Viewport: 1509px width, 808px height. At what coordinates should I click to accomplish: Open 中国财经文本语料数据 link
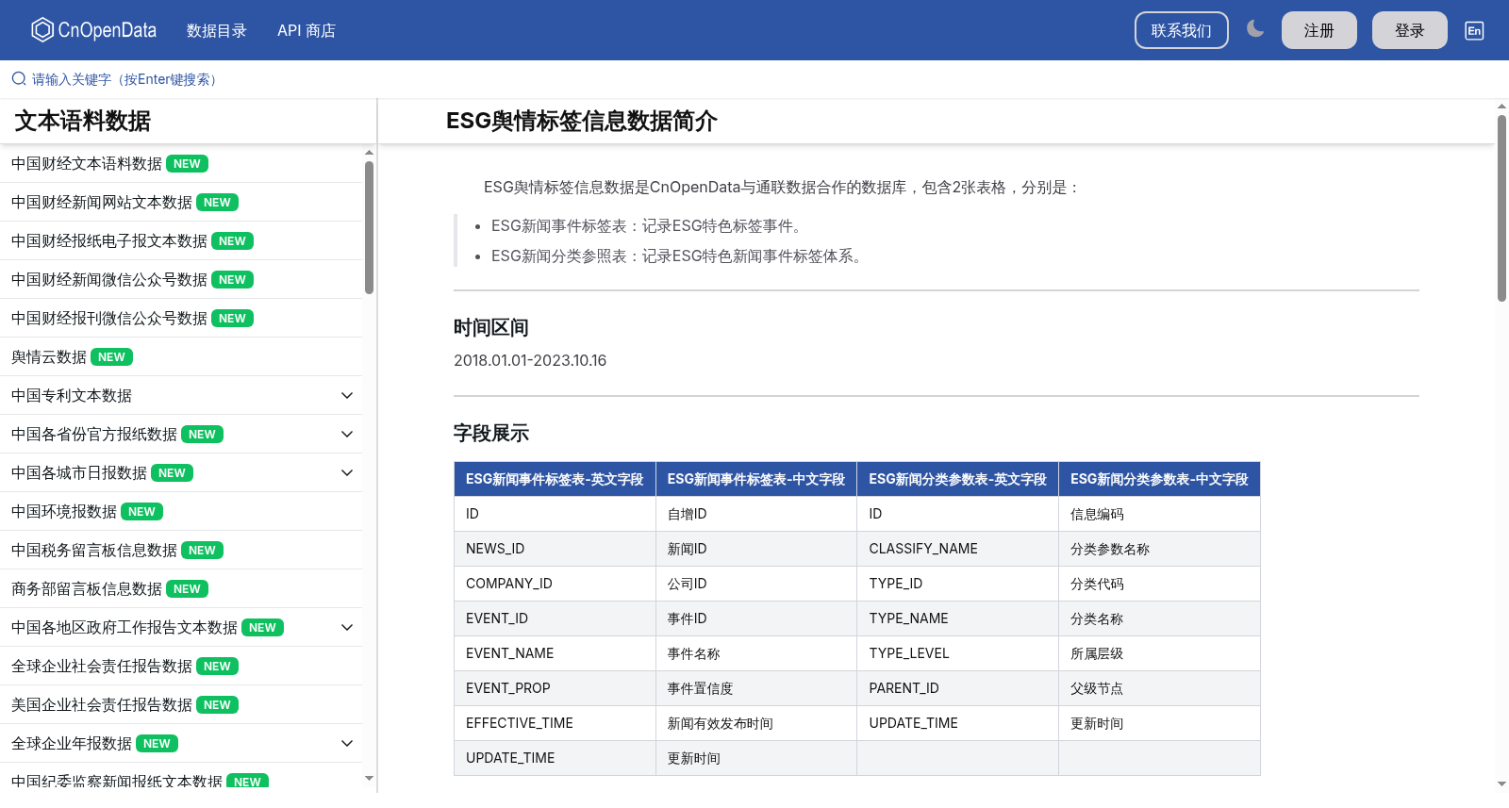87,164
